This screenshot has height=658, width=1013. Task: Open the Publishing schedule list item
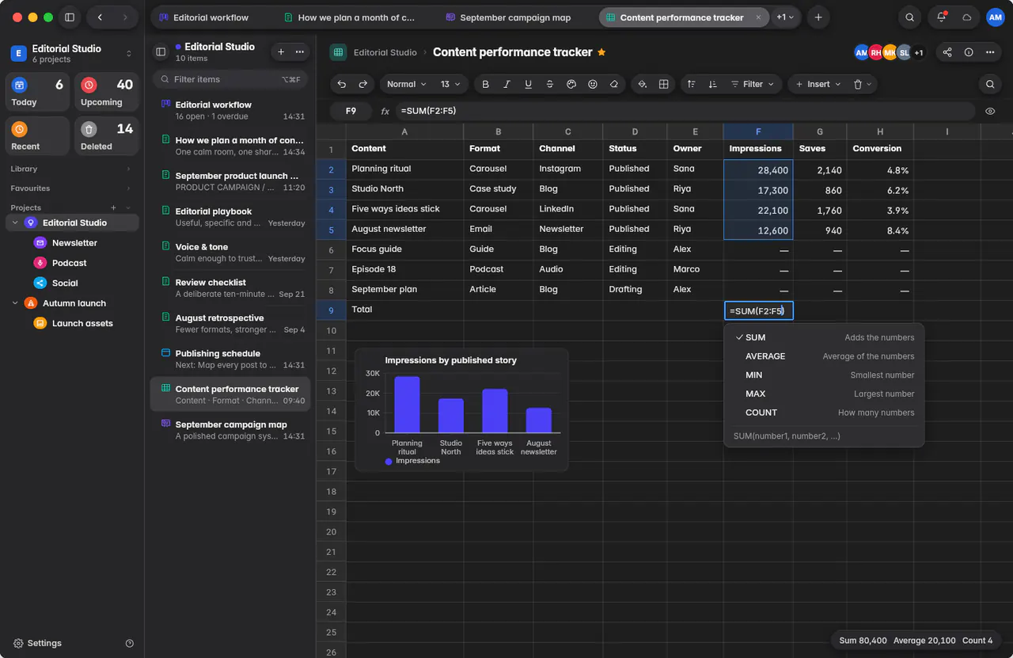point(230,359)
